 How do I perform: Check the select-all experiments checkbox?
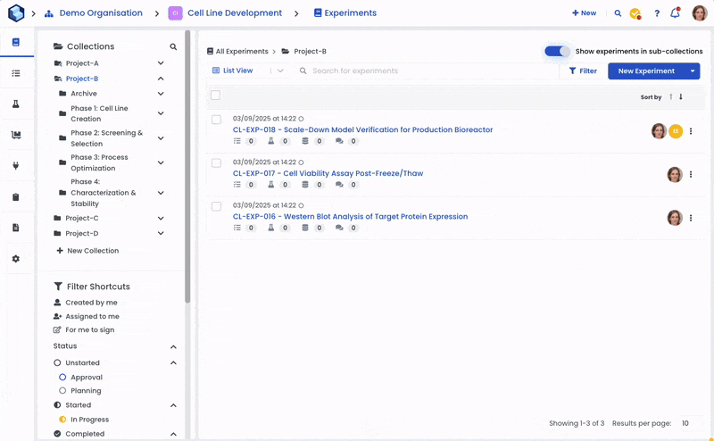coord(215,95)
